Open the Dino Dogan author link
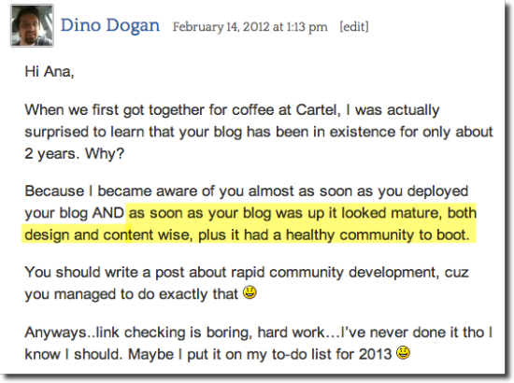The image size is (514, 383). click(110, 26)
